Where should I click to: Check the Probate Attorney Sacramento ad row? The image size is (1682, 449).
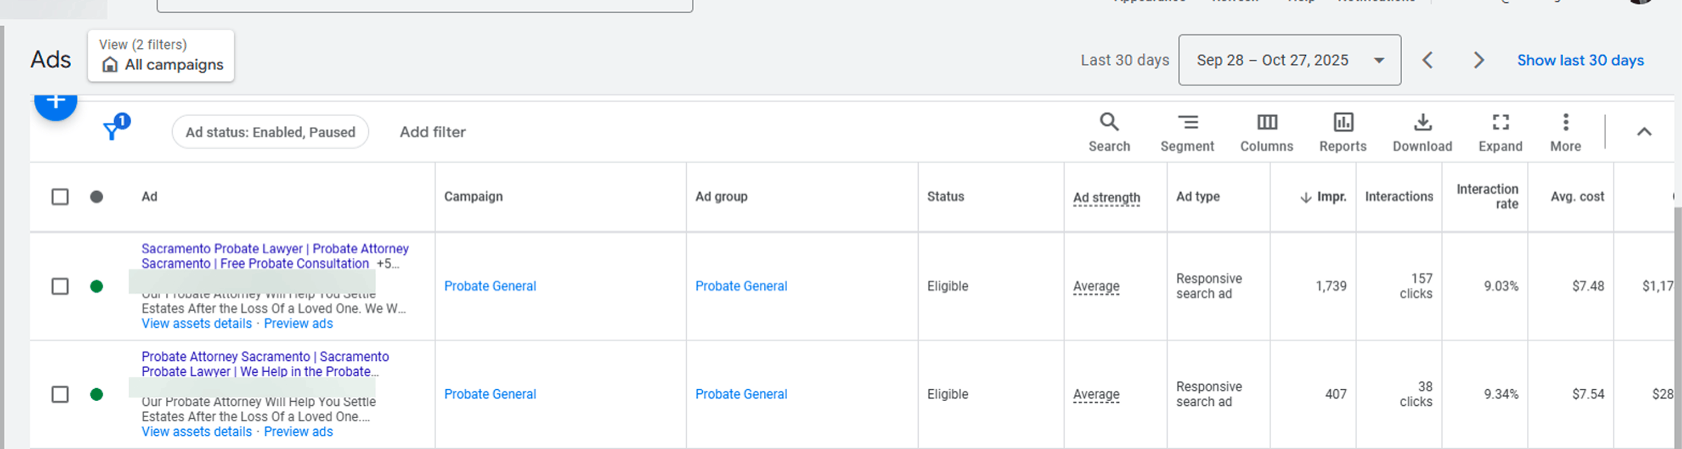[x=60, y=394]
